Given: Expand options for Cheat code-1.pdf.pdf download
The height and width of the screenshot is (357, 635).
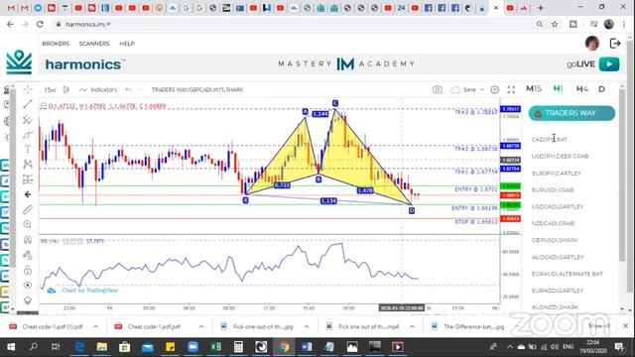Looking at the screenshot, I should [x=201, y=326].
